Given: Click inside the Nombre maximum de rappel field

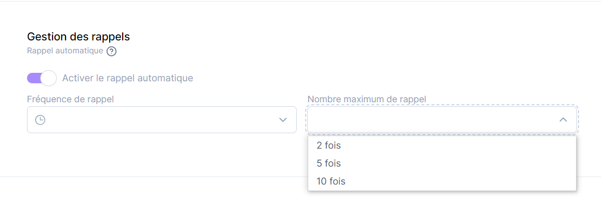Looking at the screenshot, I should (442, 120).
